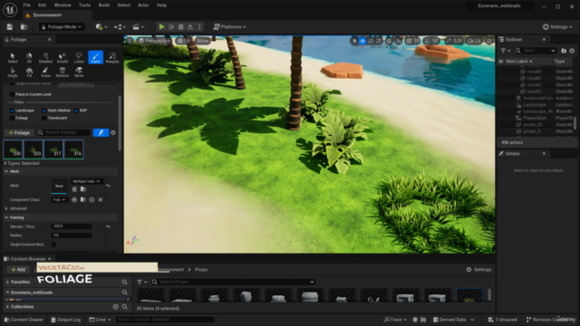Toggle Place in Current Level checkbox
This screenshot has height=326, width=580.
pyautogui.click(x=12, y=94)
